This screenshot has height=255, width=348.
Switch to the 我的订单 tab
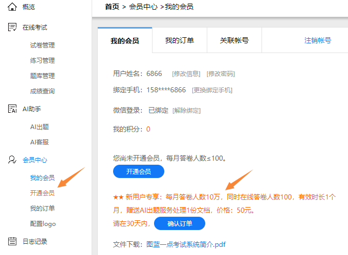[x=180, y=40]
